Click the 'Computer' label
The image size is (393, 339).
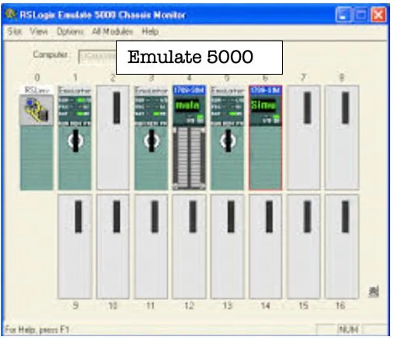click(50, 54)
